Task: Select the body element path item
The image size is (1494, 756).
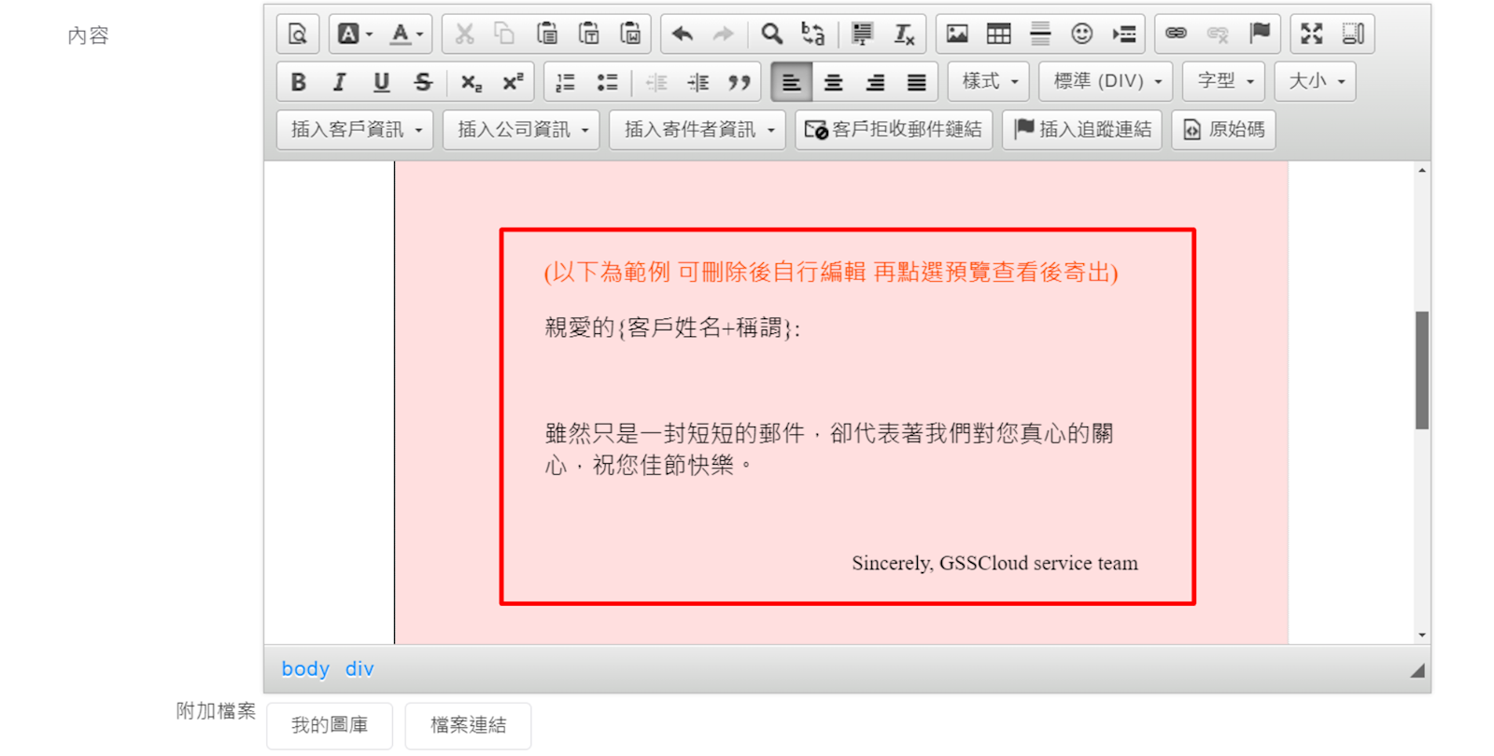Action: click(x=305, y=669)
